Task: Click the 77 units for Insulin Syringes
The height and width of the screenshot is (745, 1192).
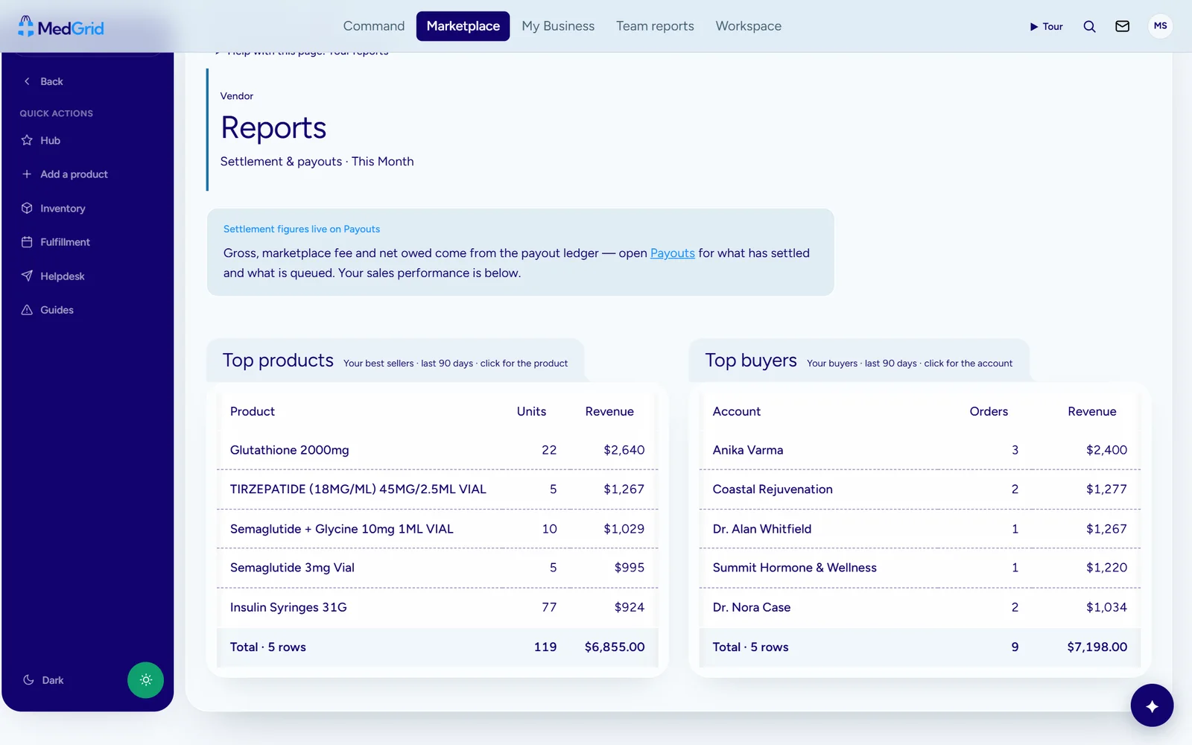Action: point(549,607)
